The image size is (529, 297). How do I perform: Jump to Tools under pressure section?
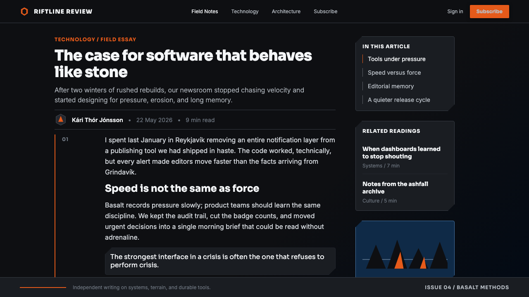pyautogui.click(x=397, y=59)
